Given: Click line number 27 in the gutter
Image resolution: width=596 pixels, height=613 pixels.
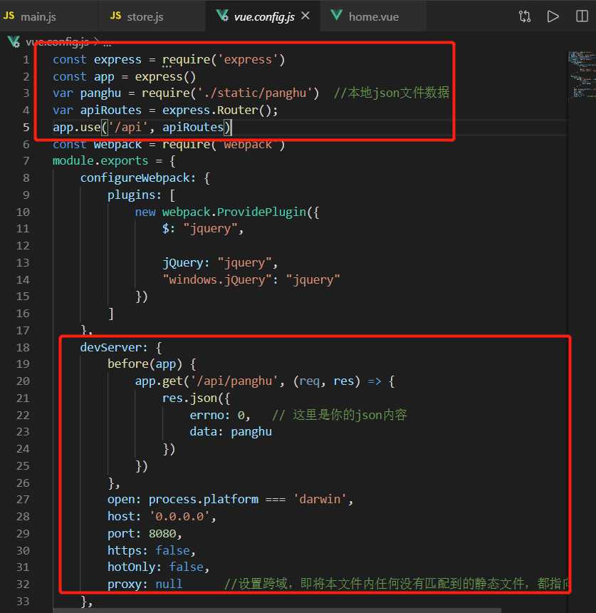Looking at the screenshot, I should (x=23, y=500).
